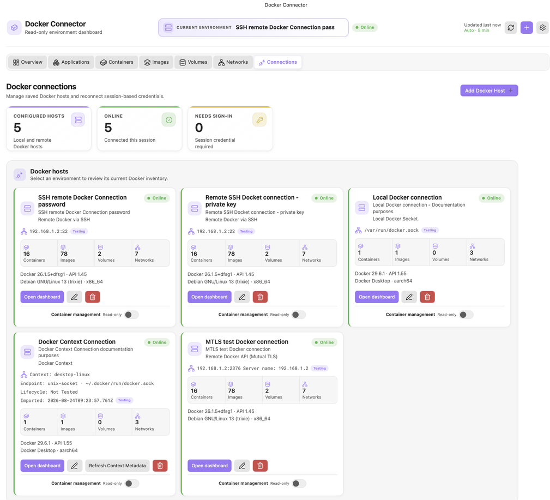Edit the Docker Context Connection host
This screenshot has height=500, width=550.
coord(74,466)
